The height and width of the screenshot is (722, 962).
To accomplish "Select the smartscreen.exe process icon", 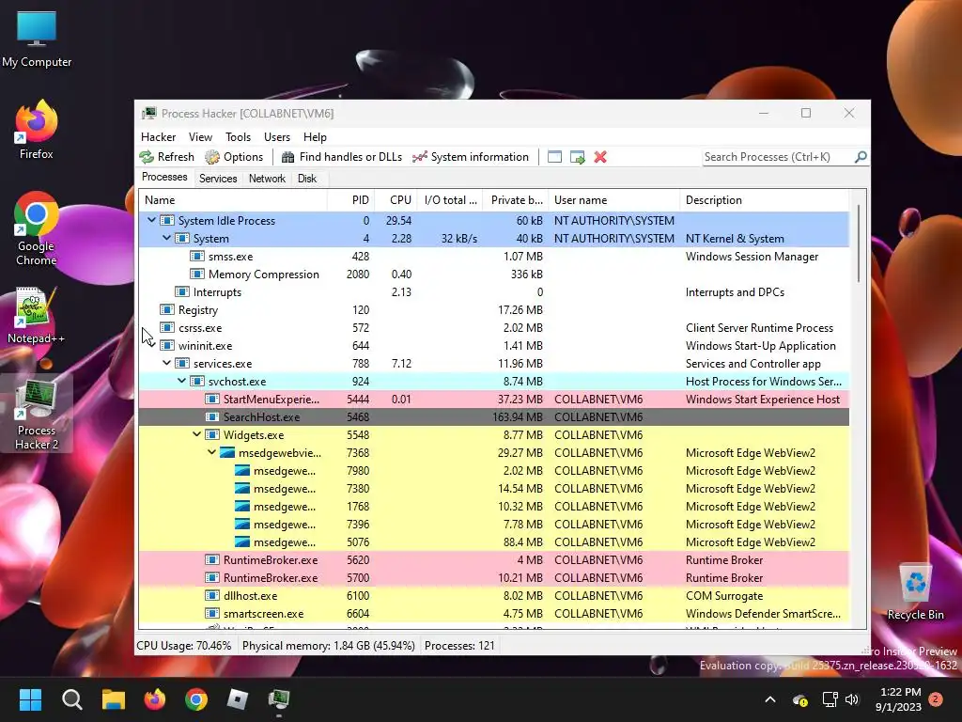I will [212, 613].
